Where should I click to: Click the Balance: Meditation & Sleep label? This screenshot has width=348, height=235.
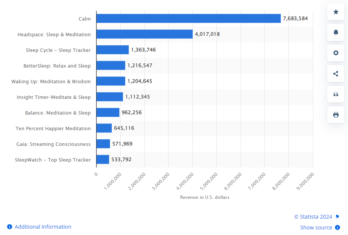point(58,113)
